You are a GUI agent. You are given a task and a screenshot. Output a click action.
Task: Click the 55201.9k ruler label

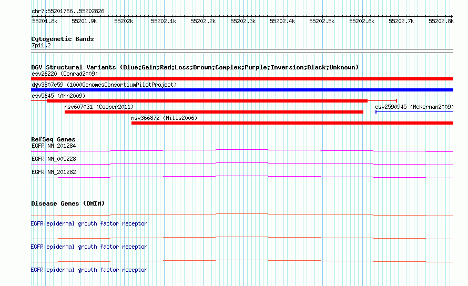point(85,21)
